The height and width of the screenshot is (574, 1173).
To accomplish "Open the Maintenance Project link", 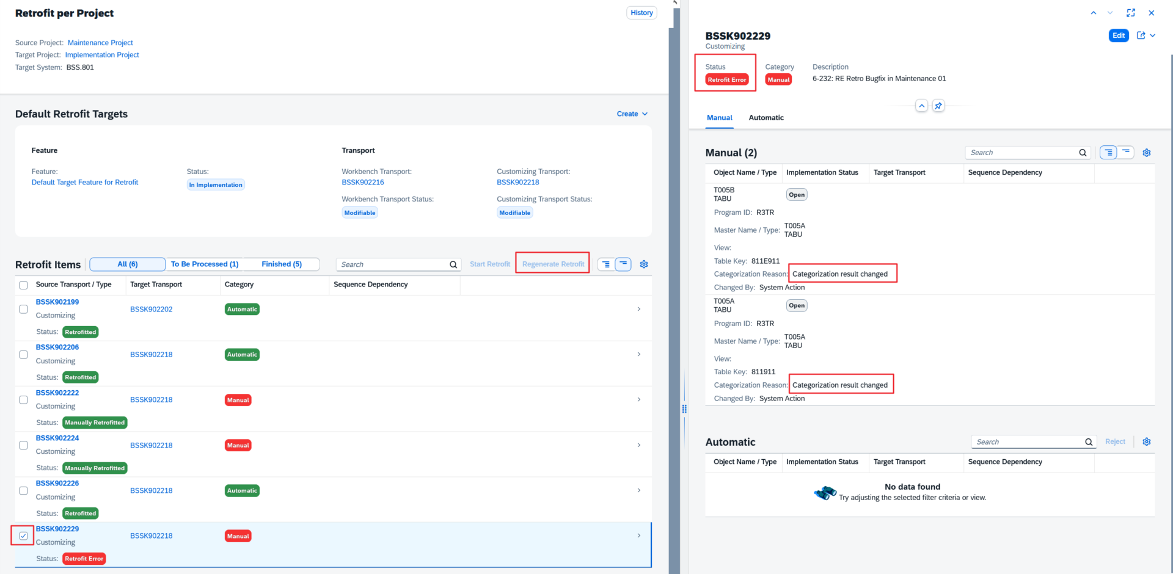I will (100, 43).
